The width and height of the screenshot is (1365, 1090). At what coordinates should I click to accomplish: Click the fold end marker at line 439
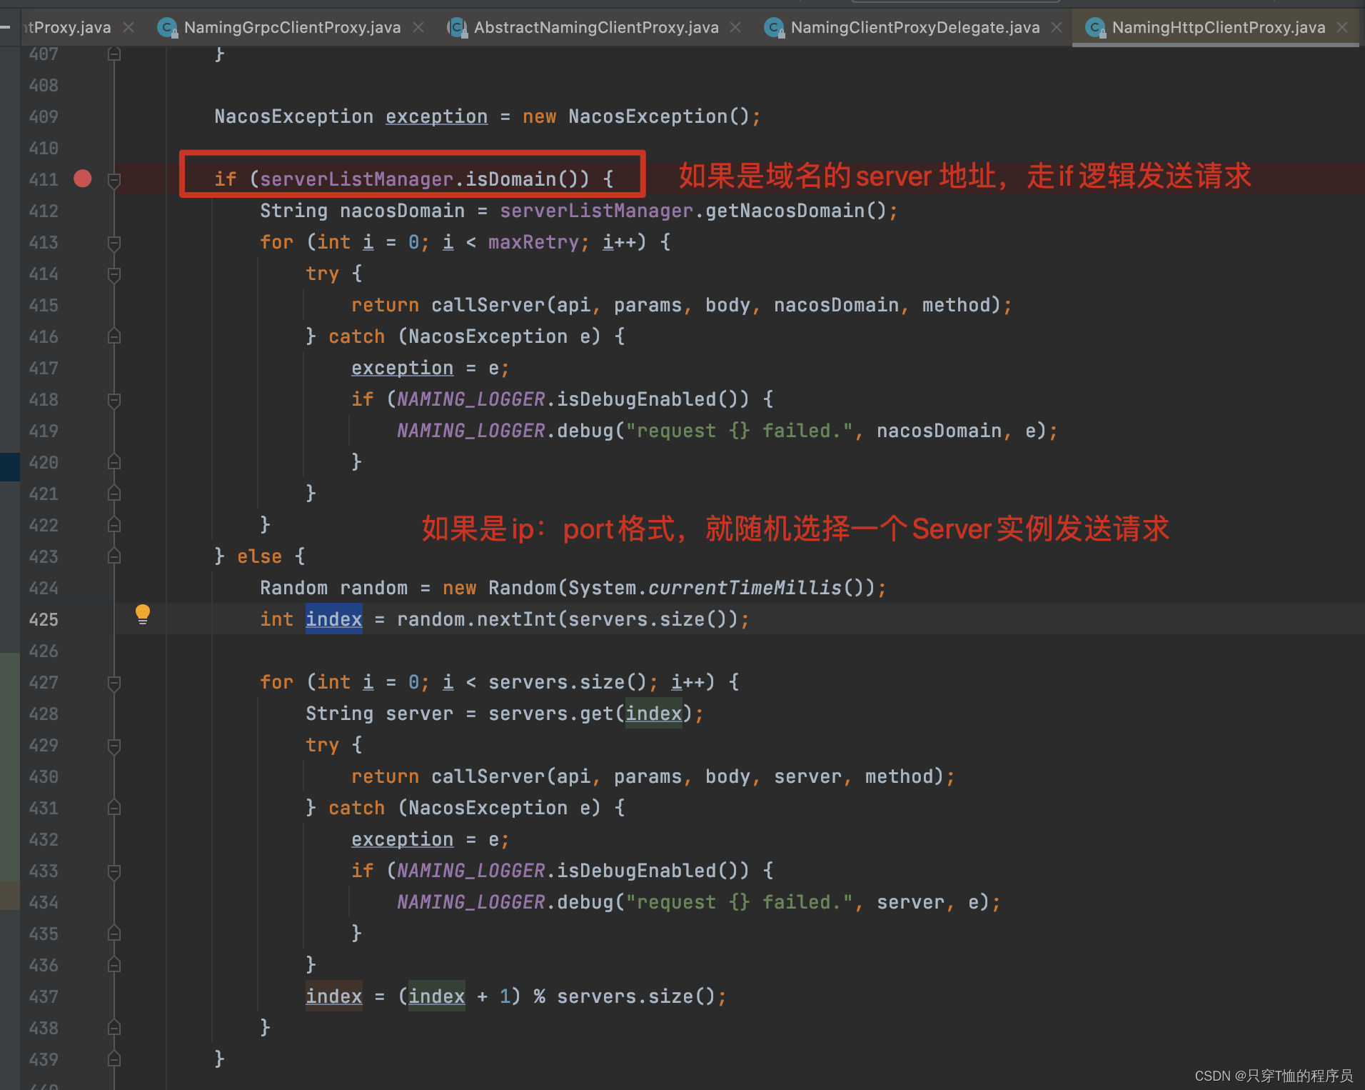(114, 1059)
